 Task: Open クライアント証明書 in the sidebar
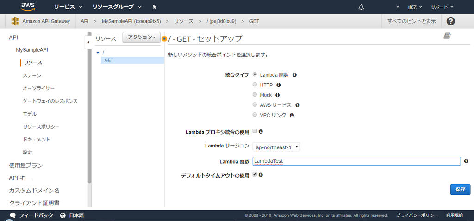(34, 203)
